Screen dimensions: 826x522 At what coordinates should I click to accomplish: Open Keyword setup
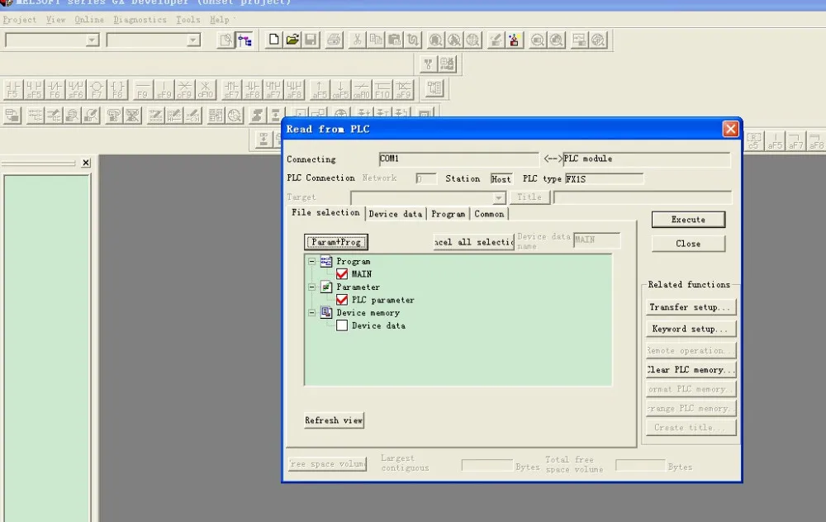[691, 329]
